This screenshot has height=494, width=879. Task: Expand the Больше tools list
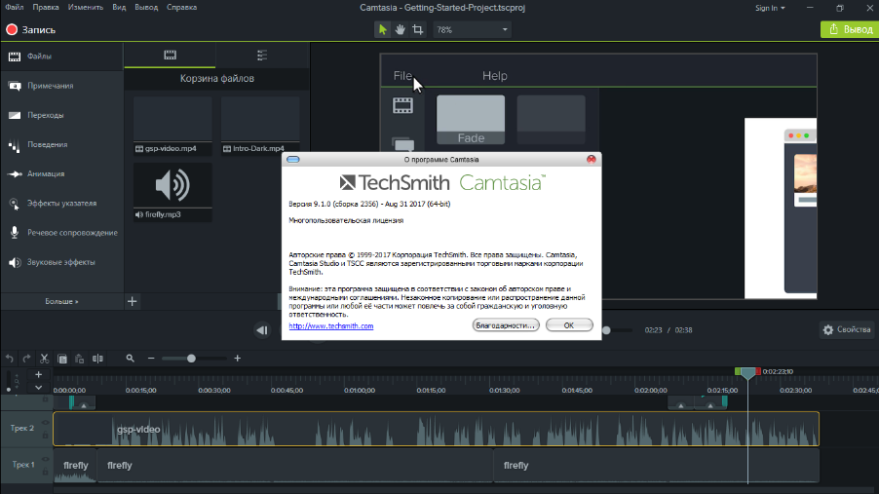[x=61, y=302]
